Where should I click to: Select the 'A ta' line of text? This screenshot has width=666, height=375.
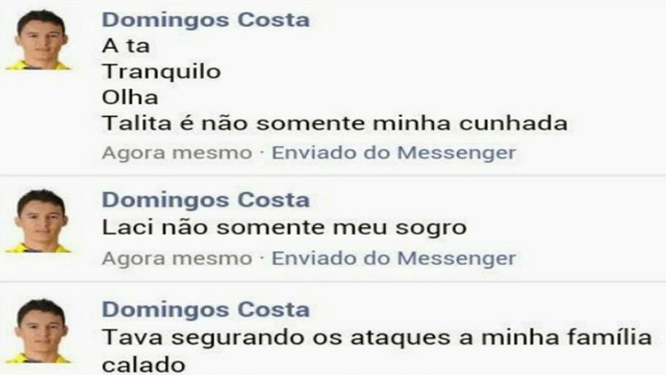point(126,46)
